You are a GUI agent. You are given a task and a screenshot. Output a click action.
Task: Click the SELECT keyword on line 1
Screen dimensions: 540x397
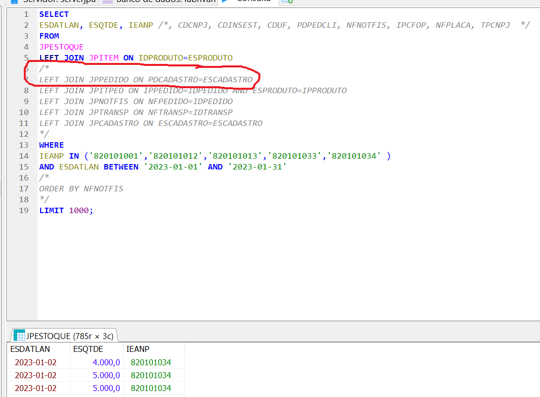(x=54, y=14)
